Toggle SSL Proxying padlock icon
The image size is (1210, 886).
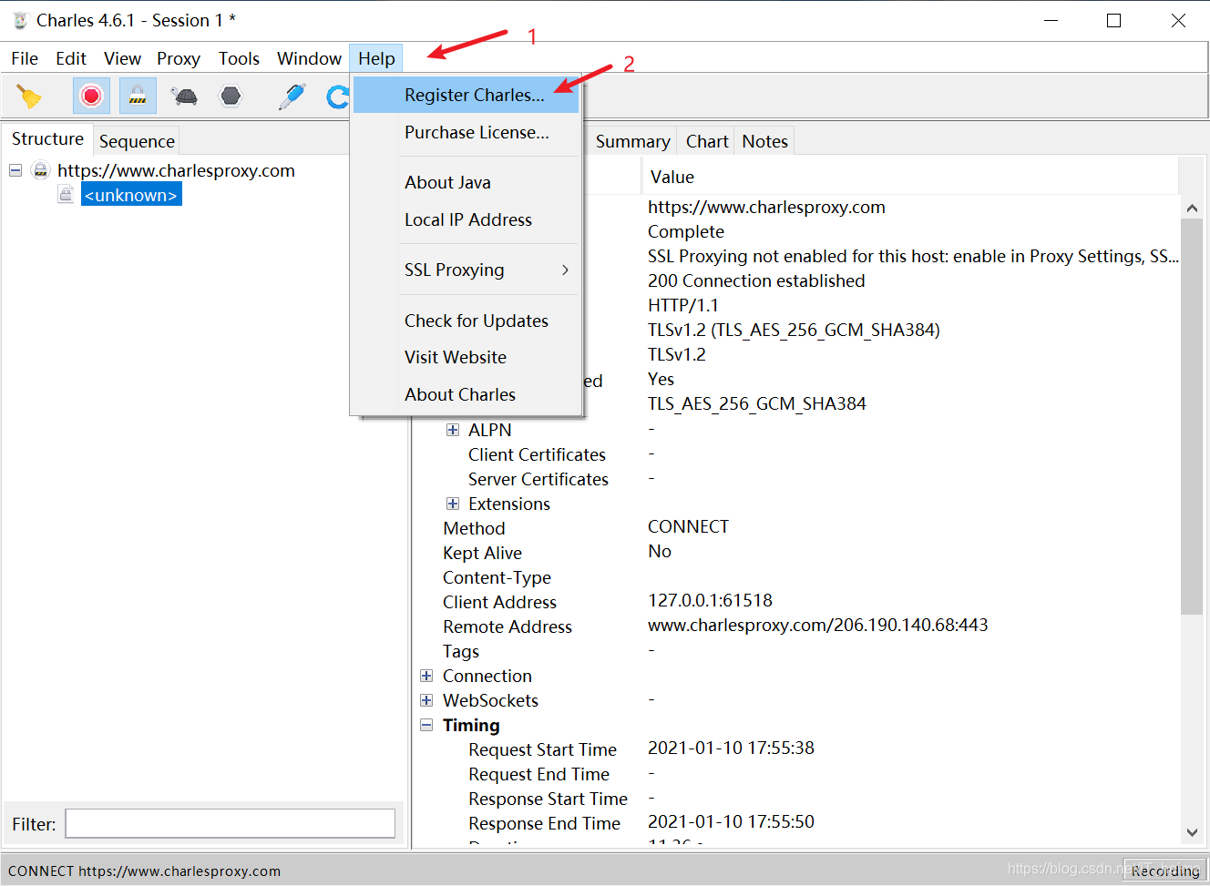(x=138, y=96)
